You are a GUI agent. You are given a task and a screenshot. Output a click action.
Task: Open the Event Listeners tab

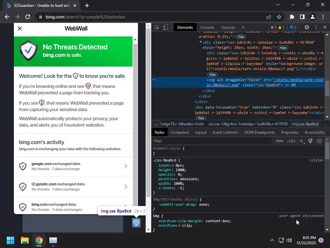click(x=225, y=132)
